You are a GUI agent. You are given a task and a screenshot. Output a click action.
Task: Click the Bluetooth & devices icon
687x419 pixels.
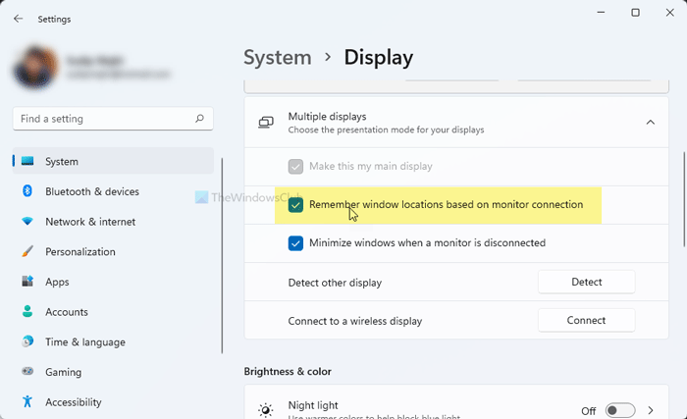tap(27, 191)
